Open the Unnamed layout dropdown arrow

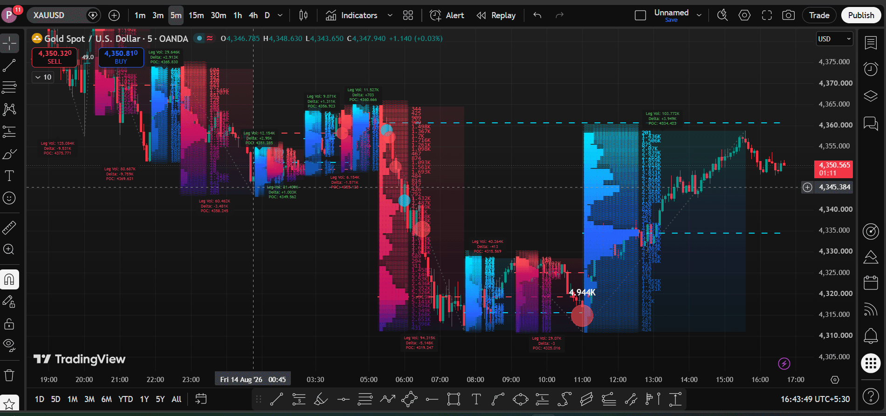click(x=699, y=15)
